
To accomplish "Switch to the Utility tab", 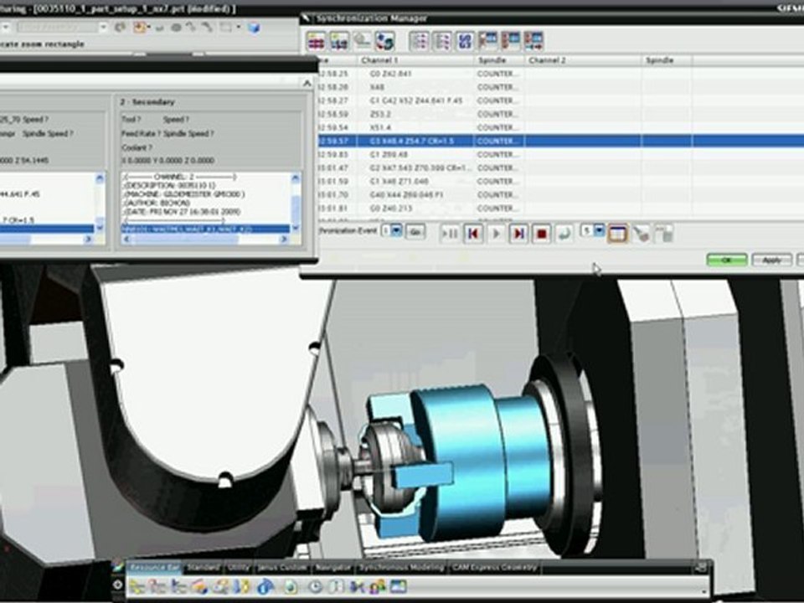I will pyautogui.click(x=238, y=567).
